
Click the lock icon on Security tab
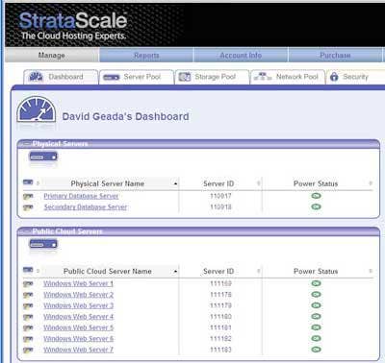pyautogui.click(x=334, y=77)
